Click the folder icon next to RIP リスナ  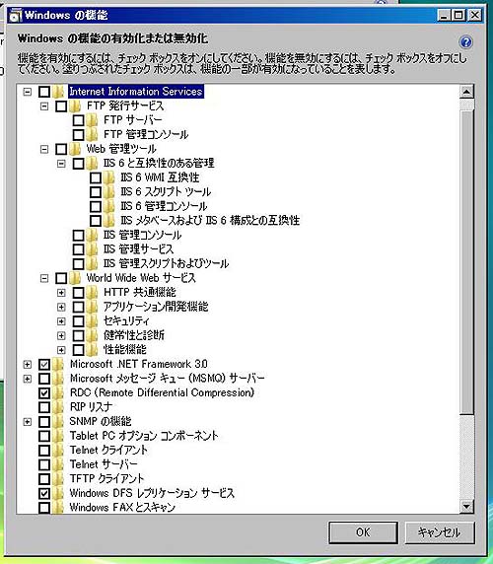[58, 407]
